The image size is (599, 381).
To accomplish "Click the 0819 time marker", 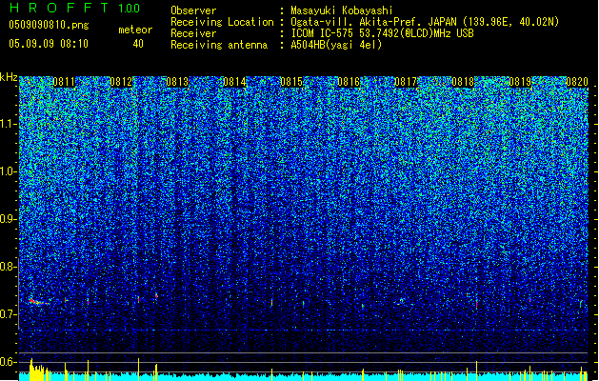I will (520, 82).
